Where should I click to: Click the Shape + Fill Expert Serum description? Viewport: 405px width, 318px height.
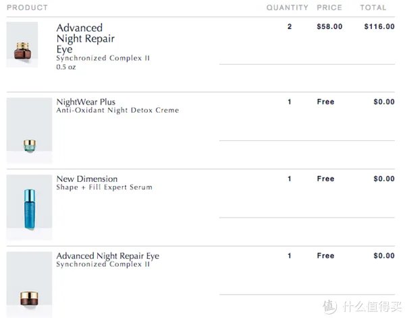pos(104,187)
